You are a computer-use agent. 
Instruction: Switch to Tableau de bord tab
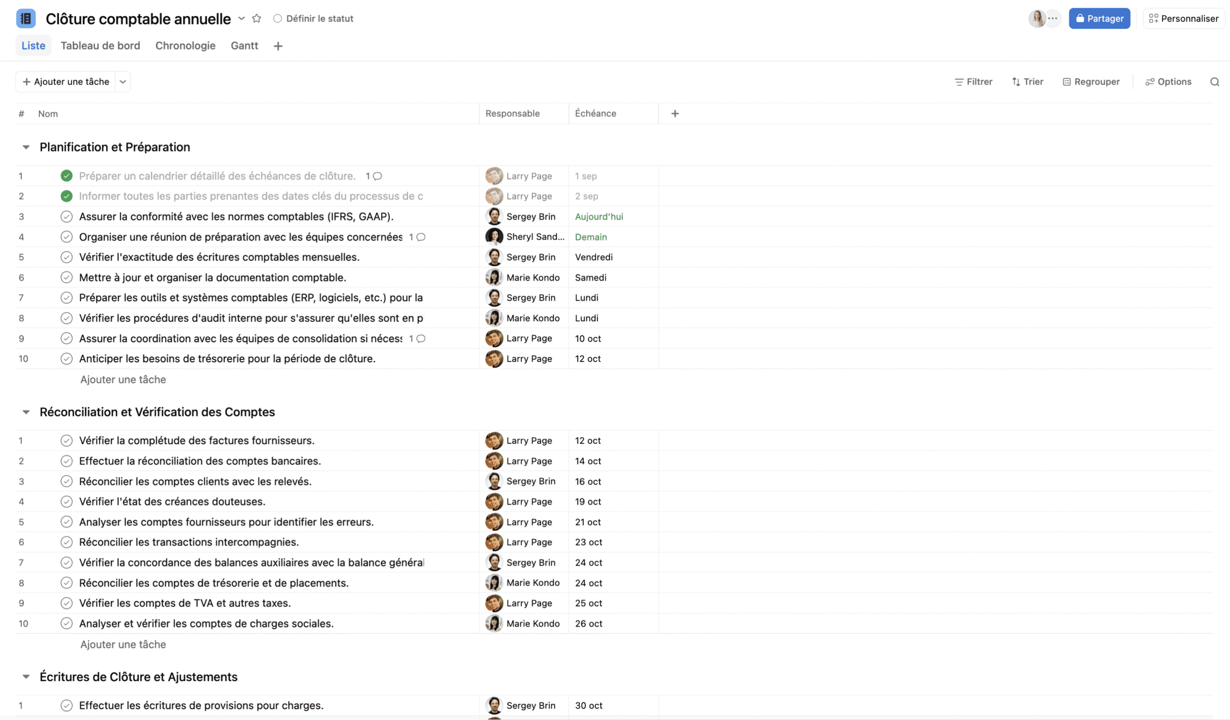100,46
